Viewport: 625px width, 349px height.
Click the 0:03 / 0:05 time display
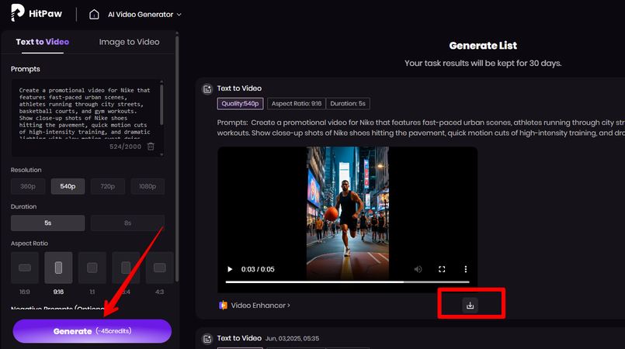(x=258, y=269)
